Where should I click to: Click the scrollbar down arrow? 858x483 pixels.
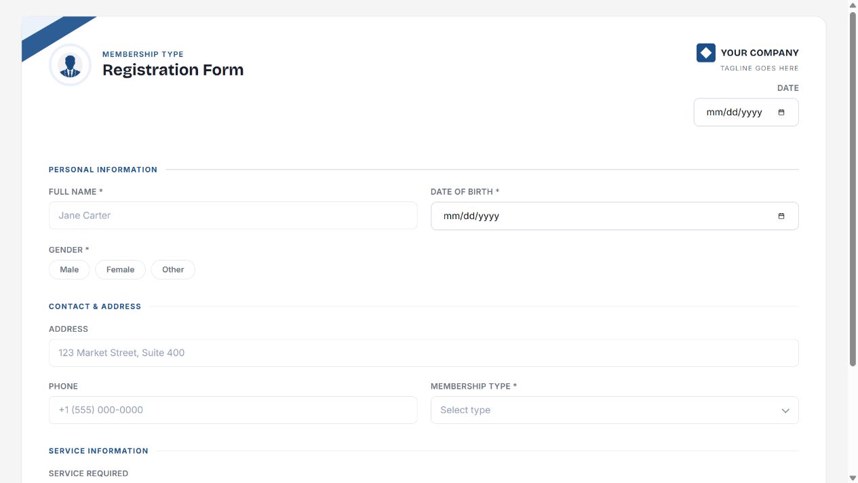point(853,478)
